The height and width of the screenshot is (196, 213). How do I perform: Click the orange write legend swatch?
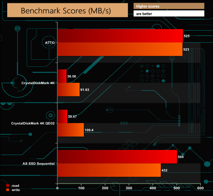(x=8, y=190)
